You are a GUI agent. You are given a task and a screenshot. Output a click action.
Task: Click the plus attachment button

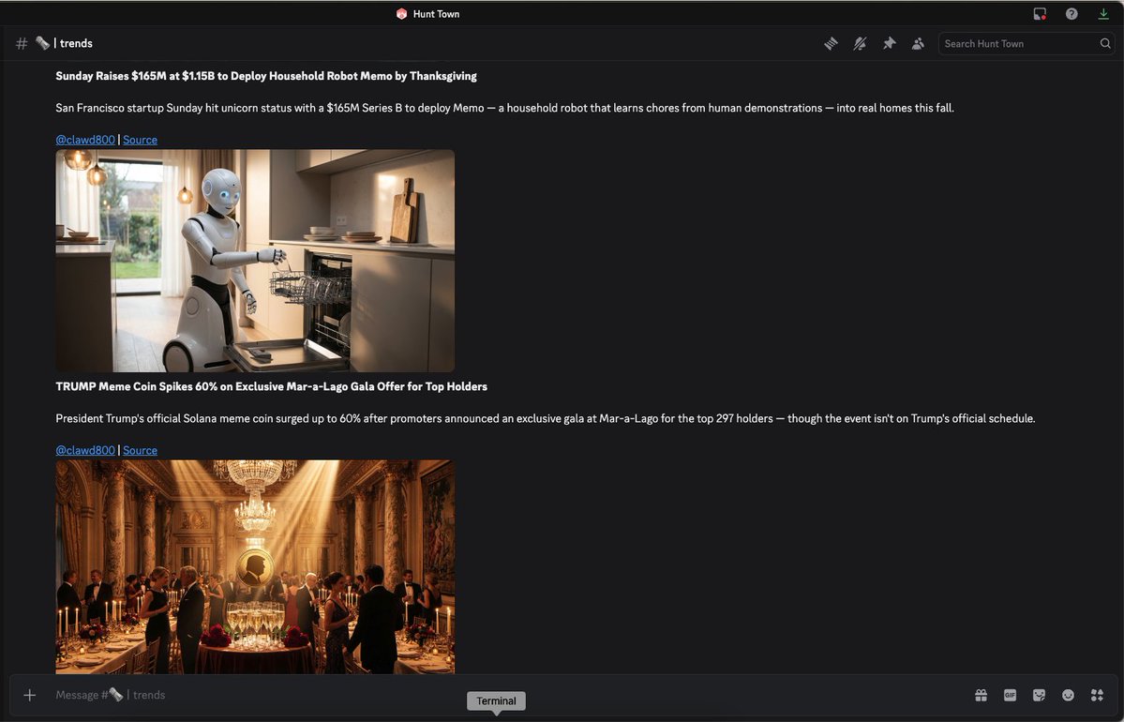coord(29,695)
